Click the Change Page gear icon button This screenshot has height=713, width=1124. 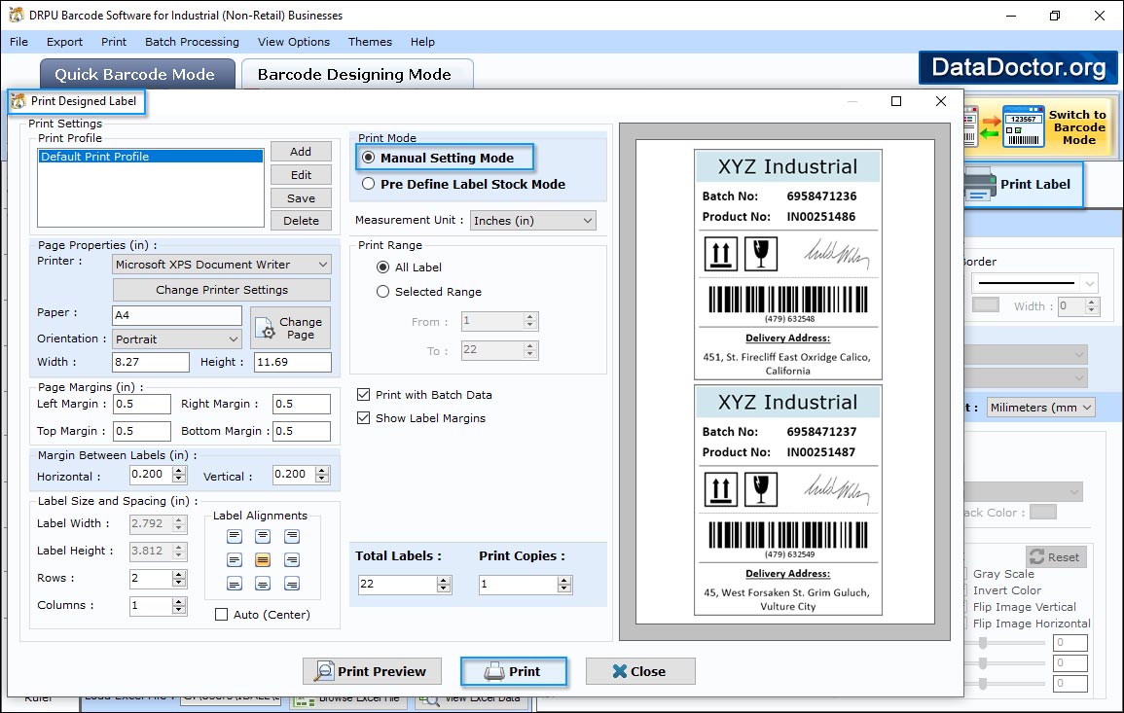tap(290, 328)
